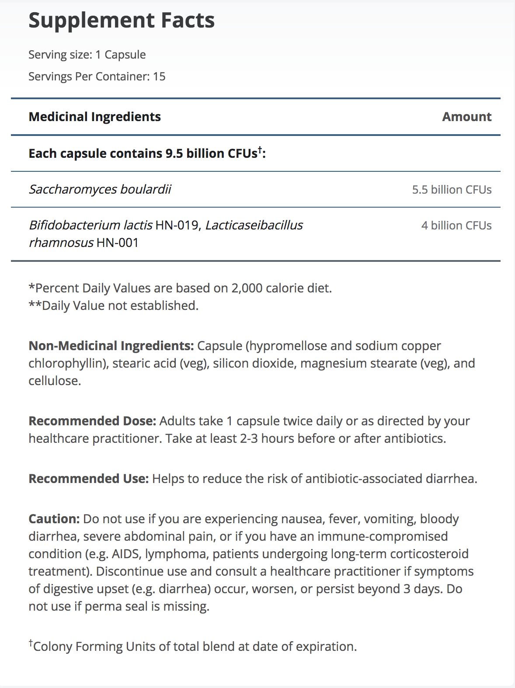
Task: Click the '5.5 billion CFUs' amount
Action: tap(452, 190)
